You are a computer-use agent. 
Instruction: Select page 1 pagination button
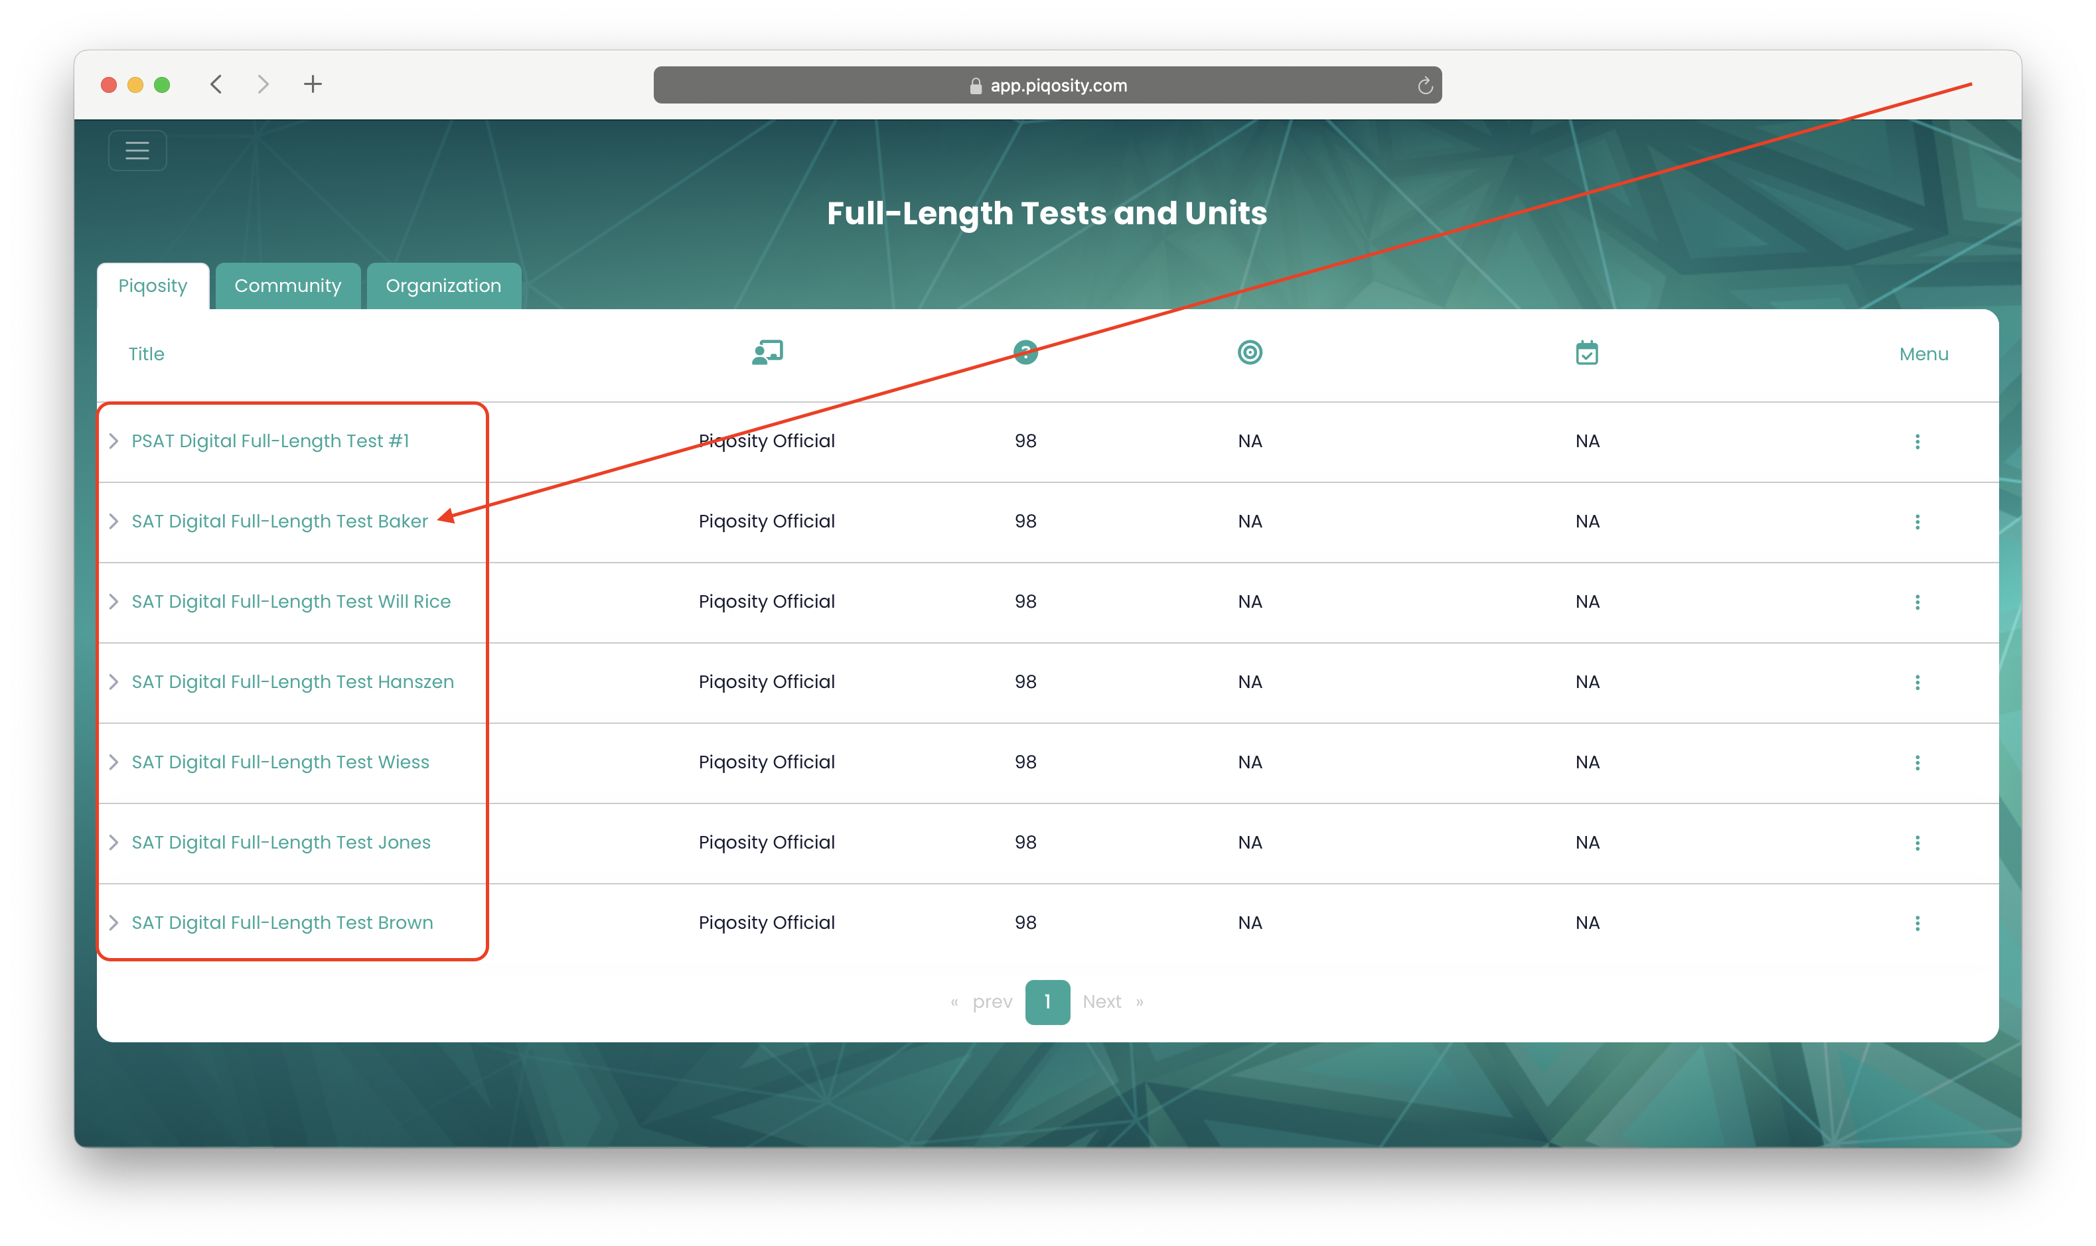pos(1047,1002)
